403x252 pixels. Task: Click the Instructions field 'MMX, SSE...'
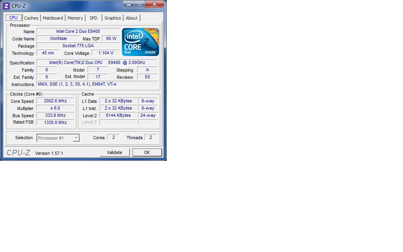pos(97,84)
